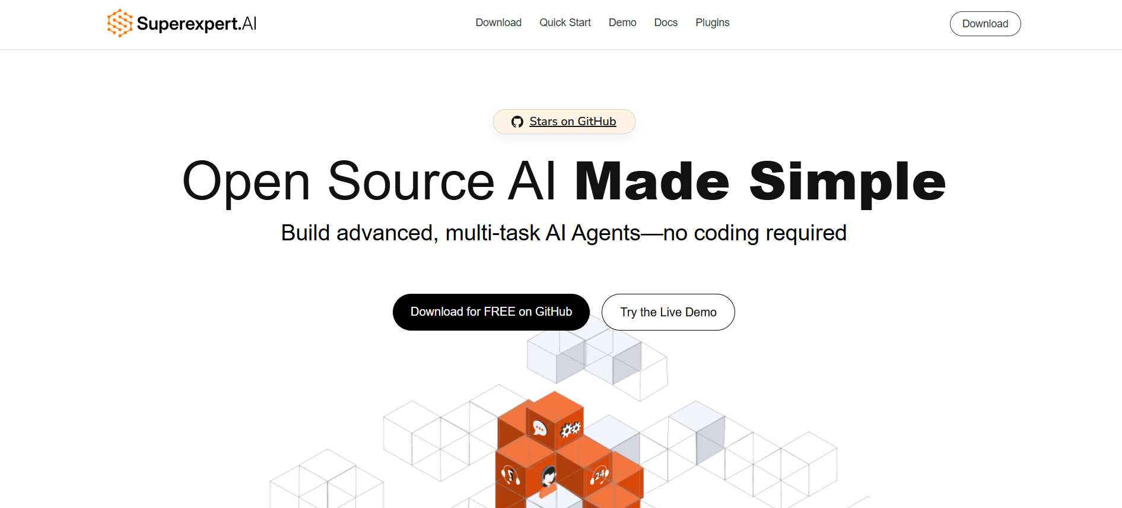
Task: Follow the Stars on GitHub link
Action: coord(573,122)
